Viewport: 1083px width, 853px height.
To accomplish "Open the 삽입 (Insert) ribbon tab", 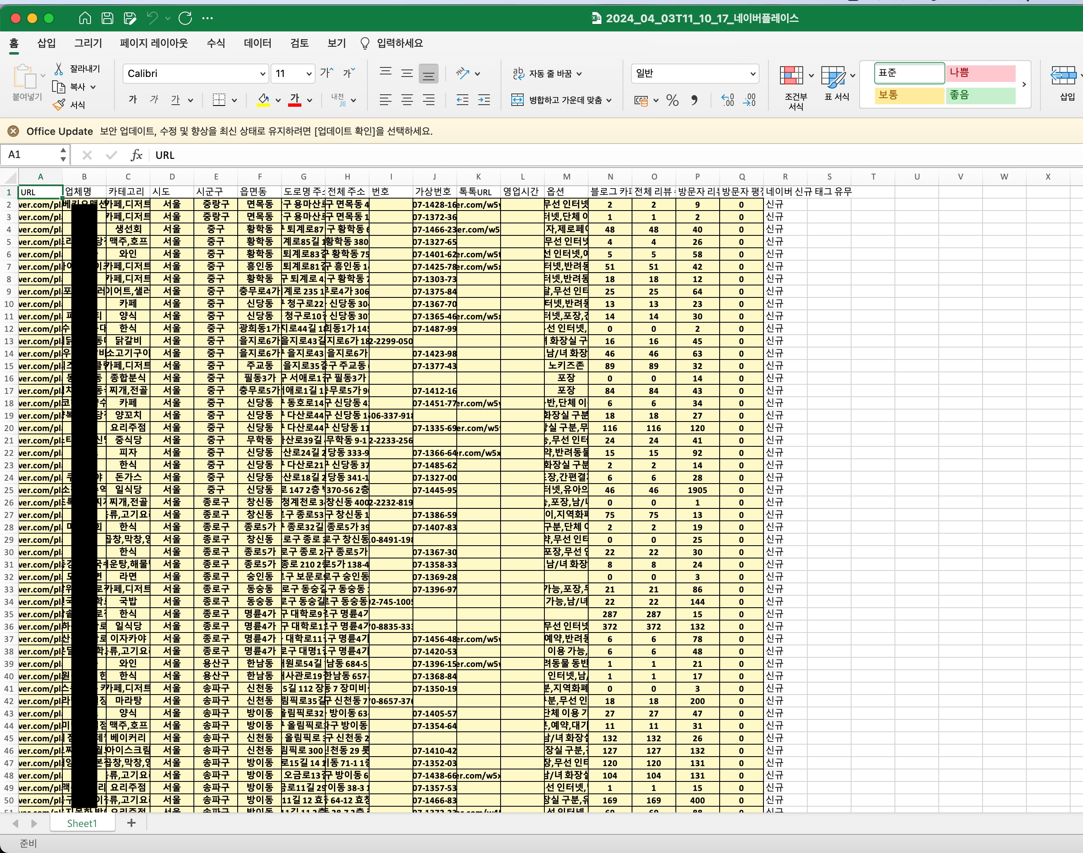I will (46, 43).
